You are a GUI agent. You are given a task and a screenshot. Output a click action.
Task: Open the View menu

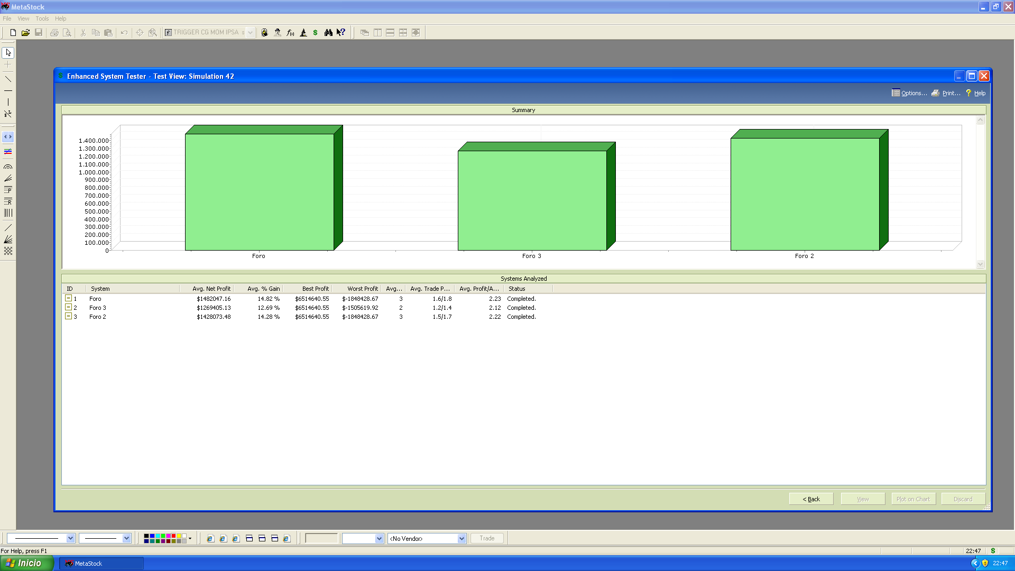23,19
